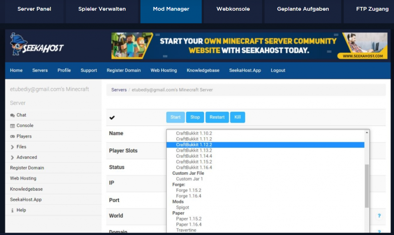This screenshot has height=235, width=394.
Task: Select CraftBukkit 1.15.2 option
Action: [194, 162]
